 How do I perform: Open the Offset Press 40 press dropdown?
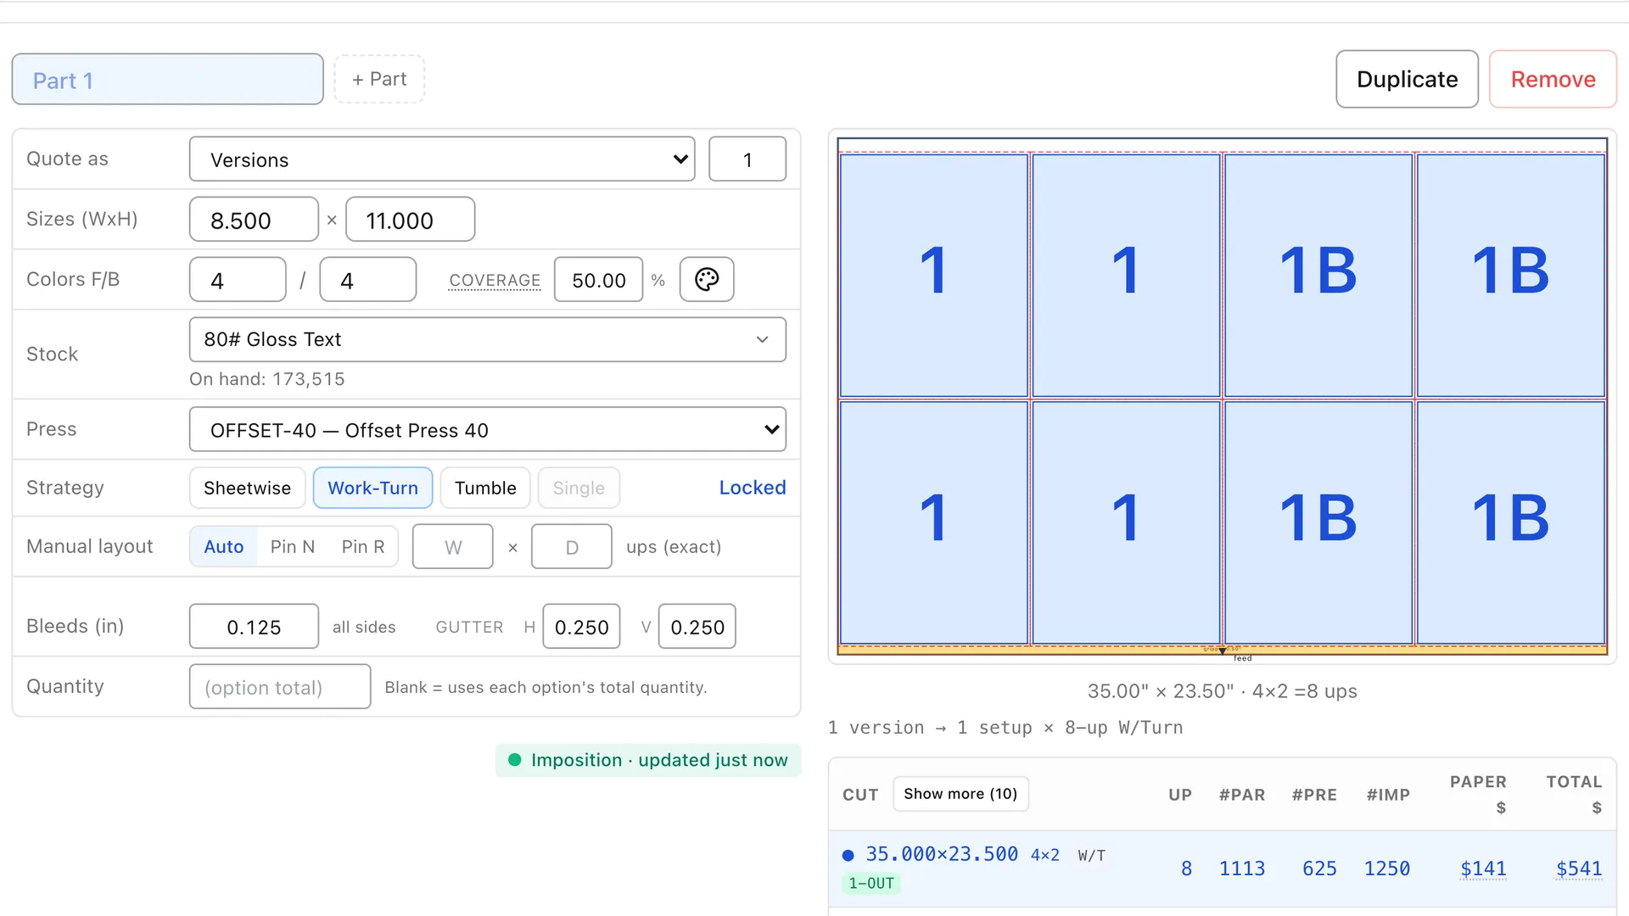coord(487,430)
